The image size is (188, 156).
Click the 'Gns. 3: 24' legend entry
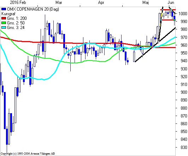pyautogui.click(x=16, y=28)
